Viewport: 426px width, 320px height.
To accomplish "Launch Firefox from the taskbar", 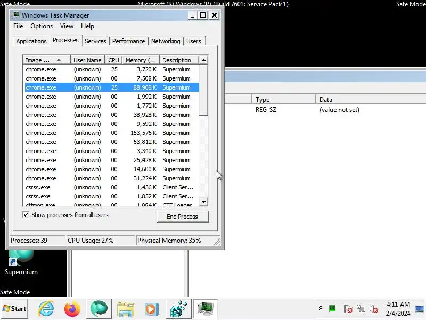I will 72,309.
